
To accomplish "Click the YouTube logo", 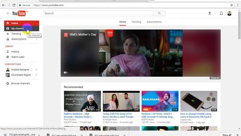I will [20, 14].
